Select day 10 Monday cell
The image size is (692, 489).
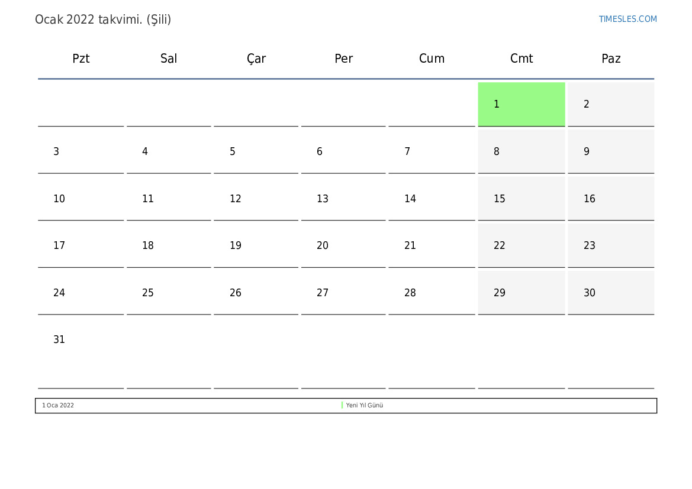tap(81, 199)
